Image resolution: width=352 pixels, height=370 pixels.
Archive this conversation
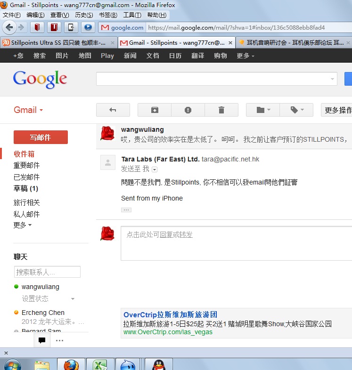[155, 110]
